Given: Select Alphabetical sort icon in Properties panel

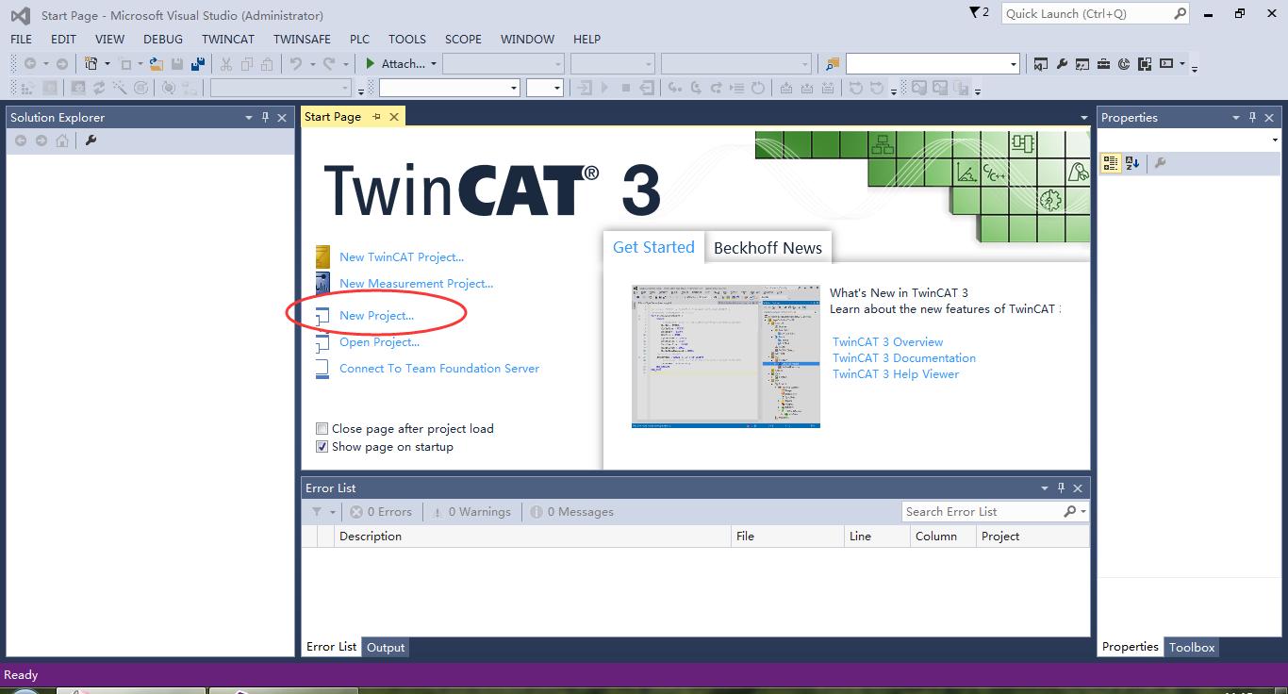Looking at the screenshot, I should pyautogui.click(x=1132, y=163).
